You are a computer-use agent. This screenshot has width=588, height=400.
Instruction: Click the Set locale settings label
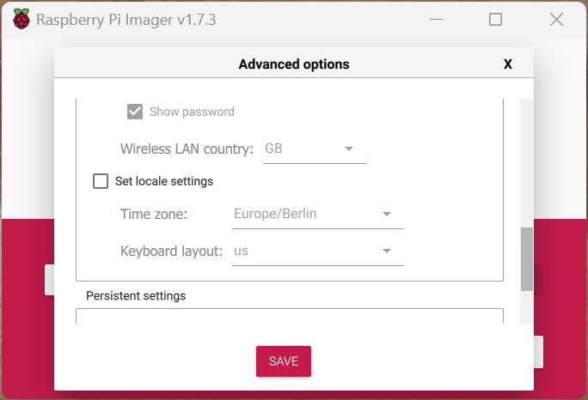(x=164, y=181)
